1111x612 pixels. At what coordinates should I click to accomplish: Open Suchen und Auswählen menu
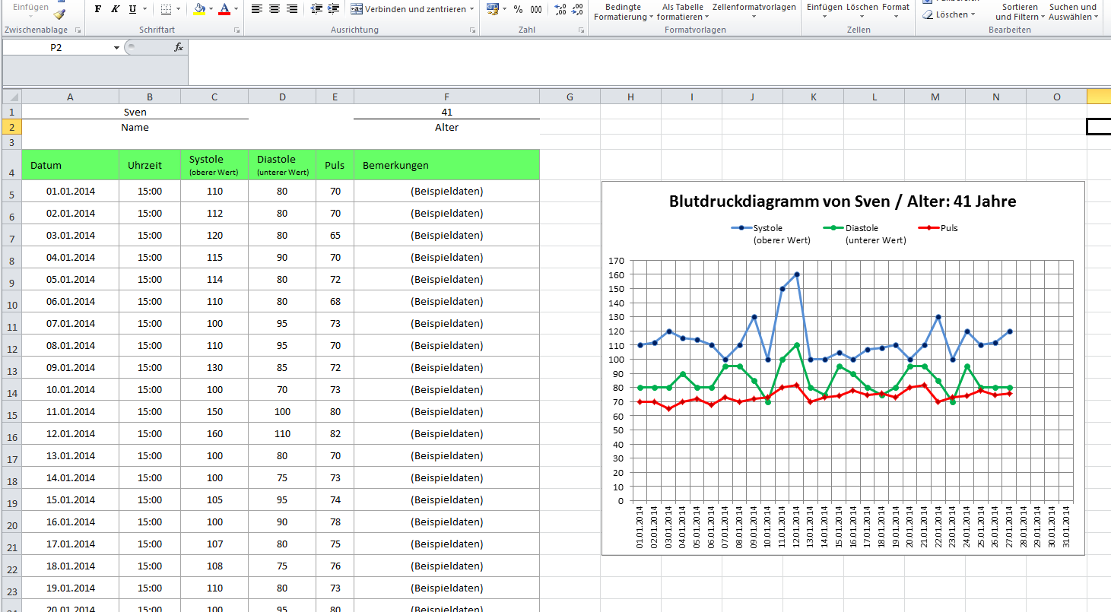coord(1073,11)
